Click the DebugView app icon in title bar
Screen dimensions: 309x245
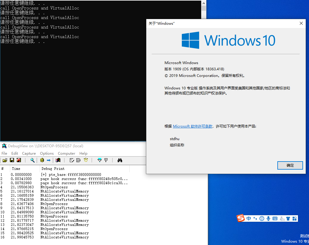[x=4, y=146]
